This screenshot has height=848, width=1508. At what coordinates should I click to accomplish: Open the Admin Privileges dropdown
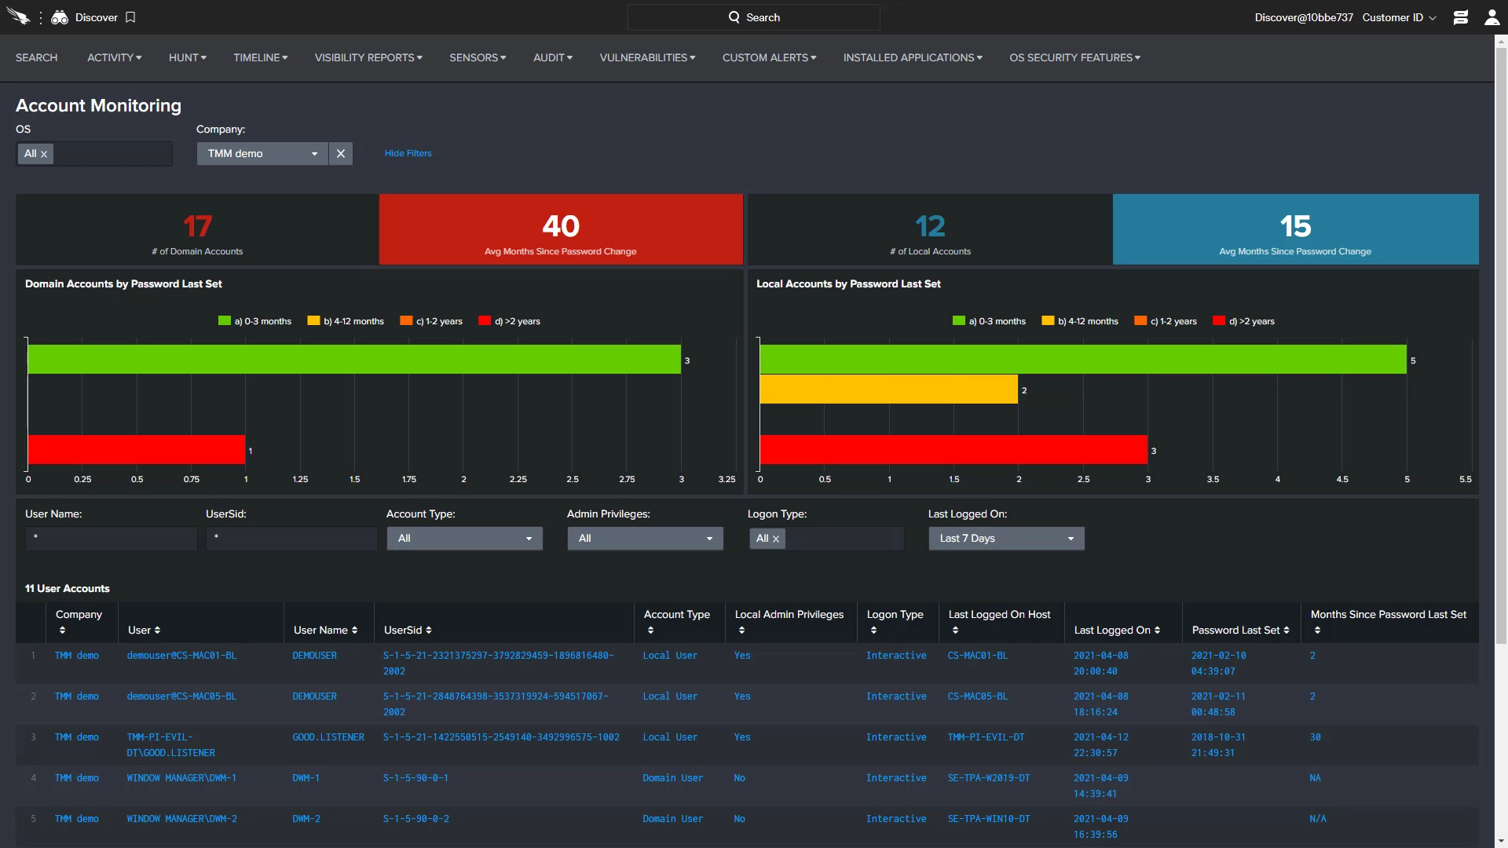pos(645,539)
